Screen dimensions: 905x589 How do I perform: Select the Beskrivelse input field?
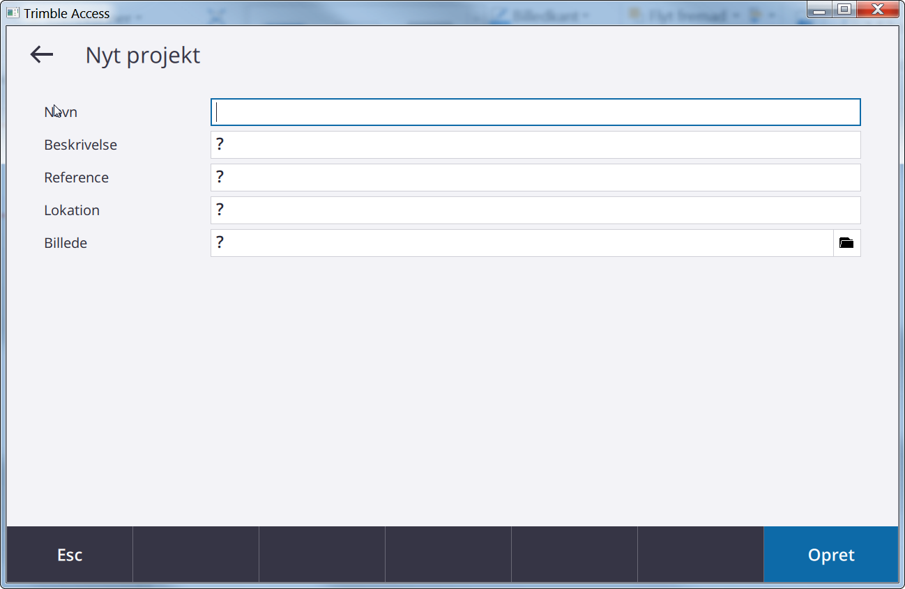click(x=535, y=145)
